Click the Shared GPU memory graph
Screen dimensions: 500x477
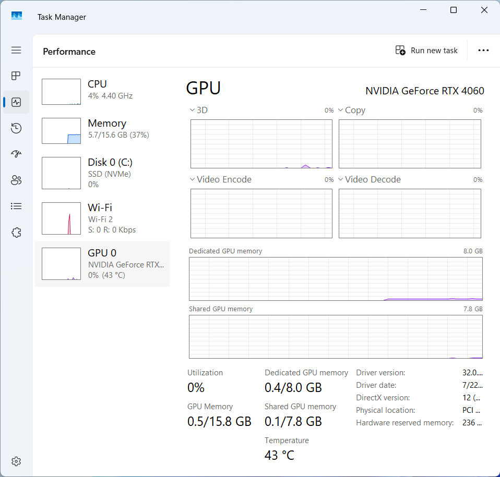[336, 337]
